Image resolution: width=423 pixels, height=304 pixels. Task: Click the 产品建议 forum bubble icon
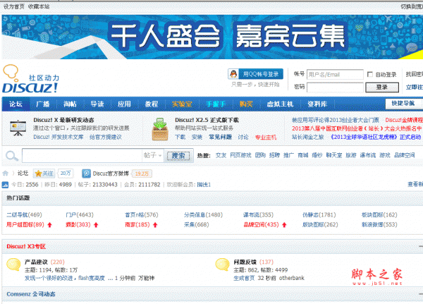13,265
